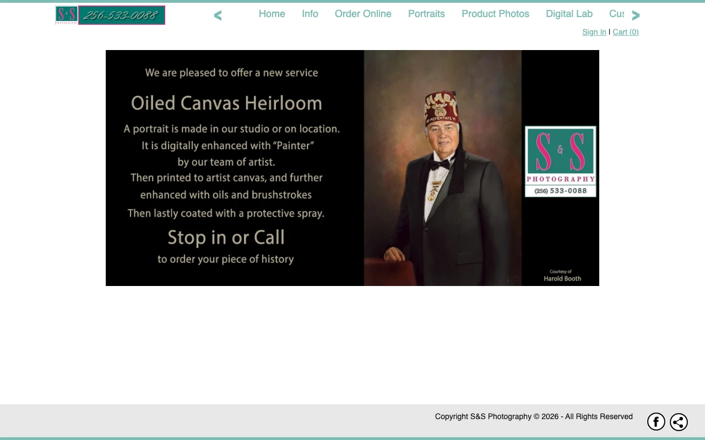
Task: Click 'Stop in or Call' slide text
Action: (x=226, y=237)
